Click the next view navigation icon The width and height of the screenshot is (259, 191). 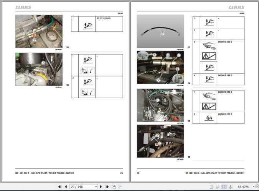[120, 187]
